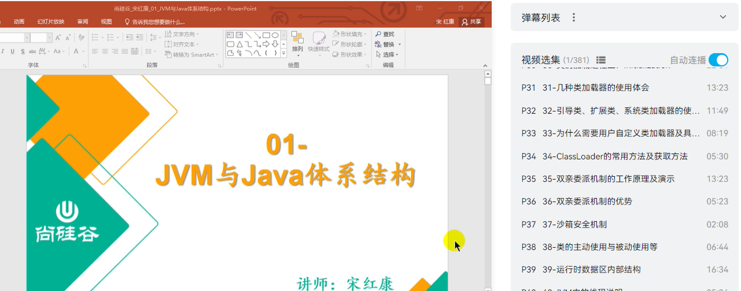Open columns dropdown in paragraph group
This screenshot has width=741, height=291.
click(150, 51)
